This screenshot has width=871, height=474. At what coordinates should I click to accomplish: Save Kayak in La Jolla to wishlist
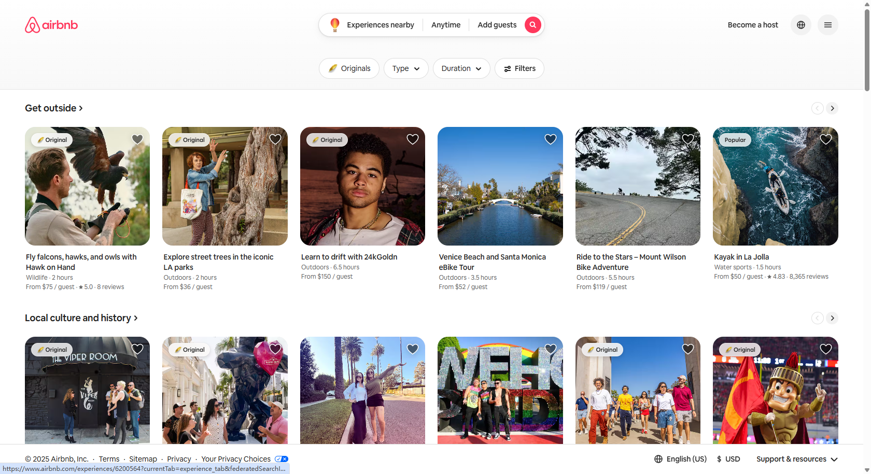pyautogui.click(x=825, y=139)
